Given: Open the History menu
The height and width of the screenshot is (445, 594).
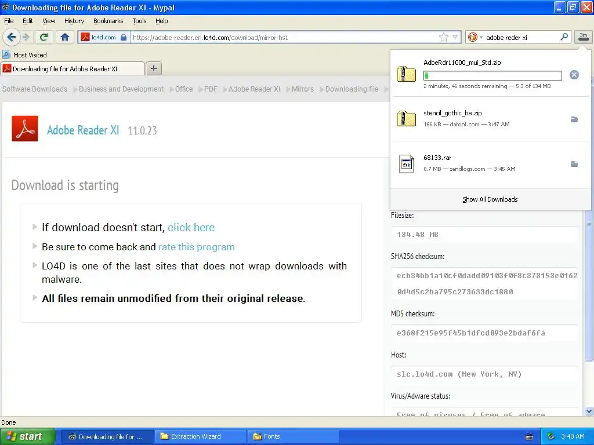Looking at the screenshot, I should 74,21.
